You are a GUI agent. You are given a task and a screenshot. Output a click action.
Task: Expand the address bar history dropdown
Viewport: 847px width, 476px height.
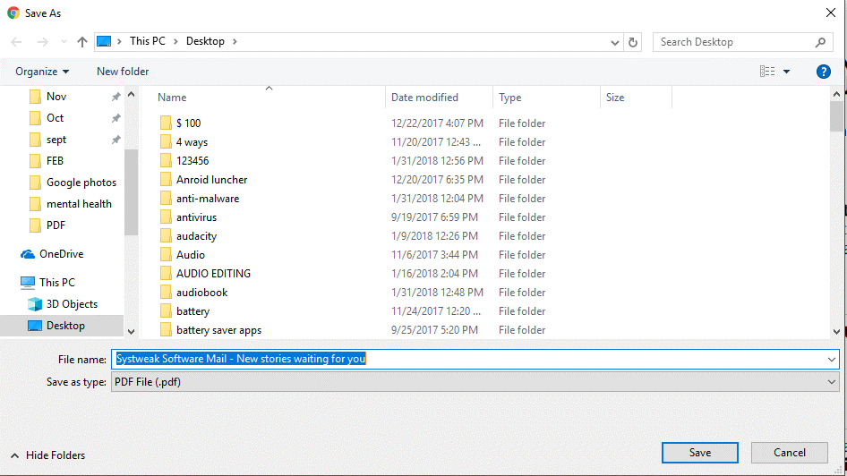point(615,42)
